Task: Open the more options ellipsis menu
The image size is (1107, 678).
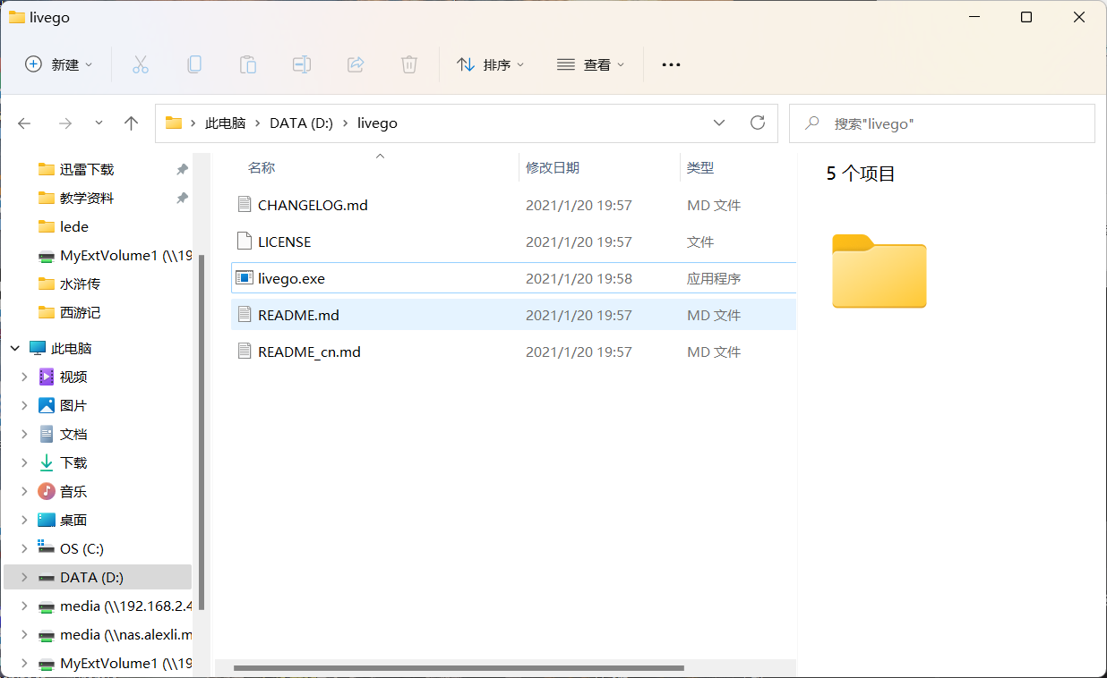Action: (x=671, y=64)
